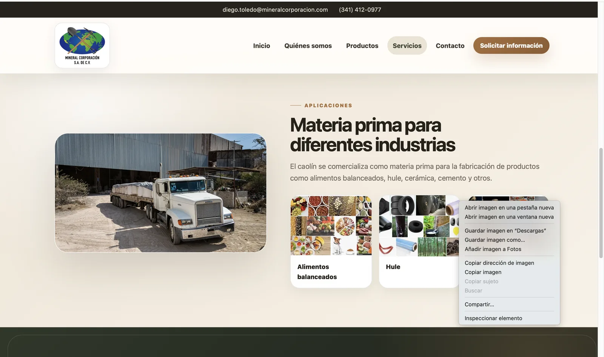Click the diego.toledo email address link

pos(275,10)
